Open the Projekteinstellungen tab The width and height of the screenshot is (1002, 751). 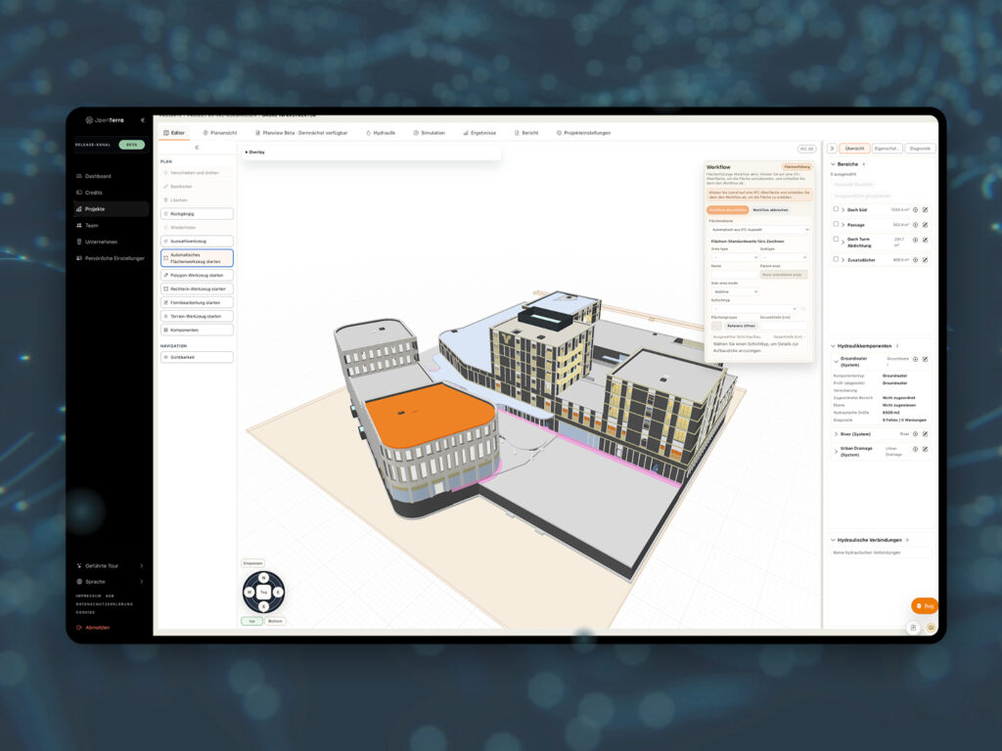583,133
